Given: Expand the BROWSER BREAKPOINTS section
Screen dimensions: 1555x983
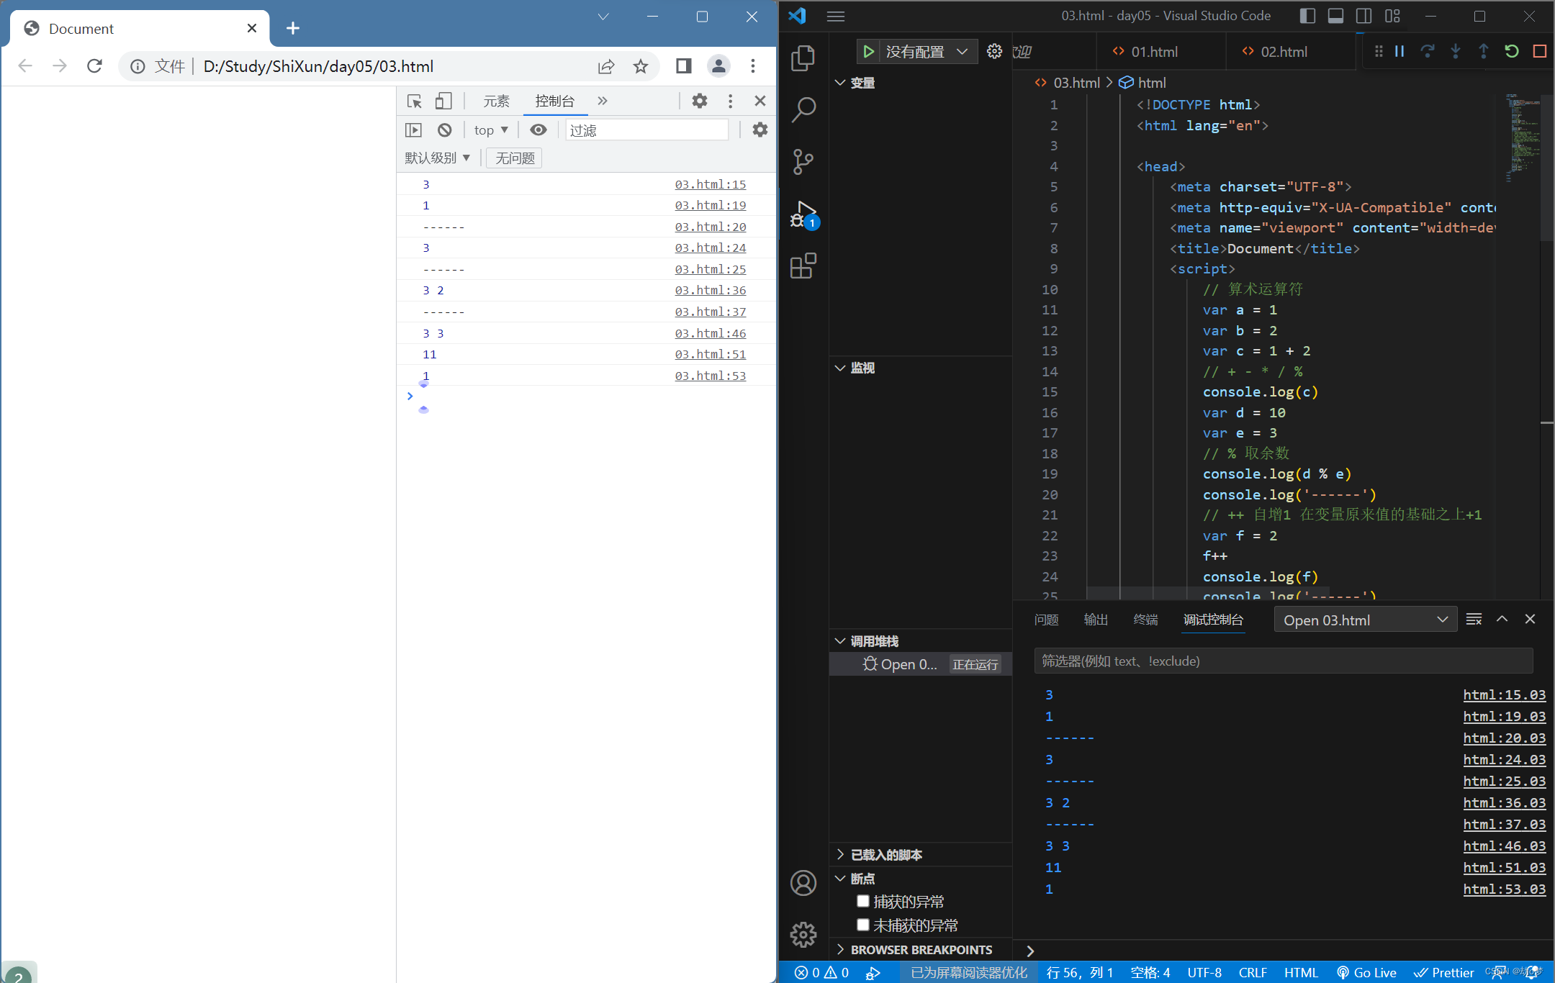Looking at the screenshot, I should pos(920,950).
